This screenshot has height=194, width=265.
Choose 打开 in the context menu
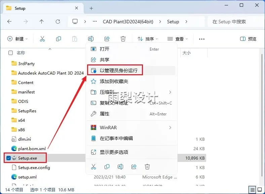(x=131, y=49)
